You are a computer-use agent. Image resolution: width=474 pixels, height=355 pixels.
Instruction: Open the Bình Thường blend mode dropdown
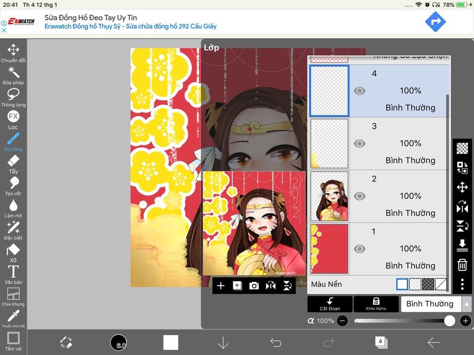(431, 304)
